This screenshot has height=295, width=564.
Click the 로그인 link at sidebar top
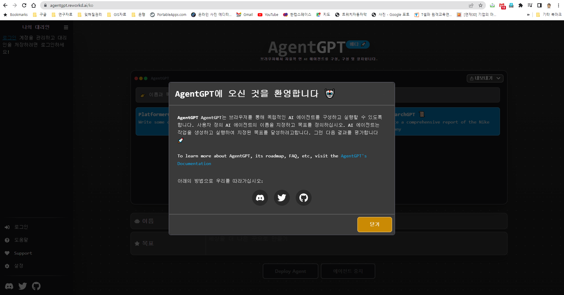click(9, 38)
